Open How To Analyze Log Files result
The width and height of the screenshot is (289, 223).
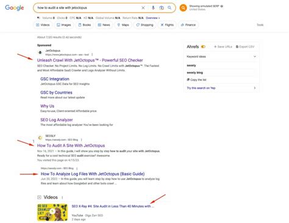point(93,174)
